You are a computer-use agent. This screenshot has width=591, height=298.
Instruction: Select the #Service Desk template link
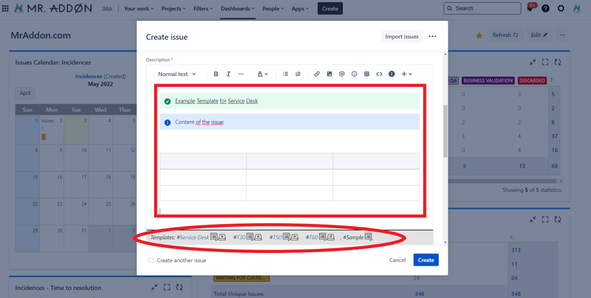(194, 237)
